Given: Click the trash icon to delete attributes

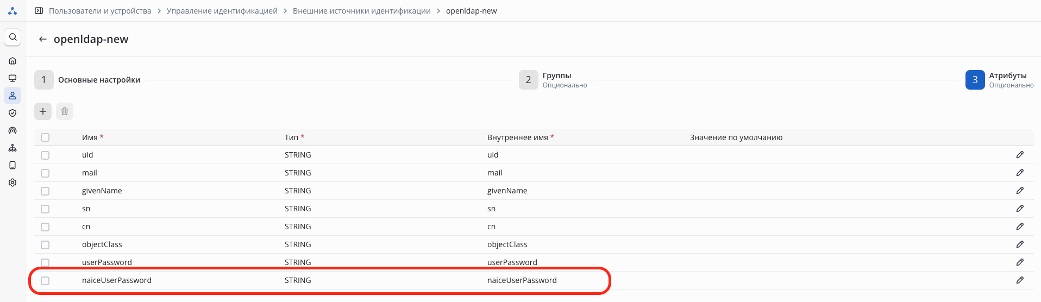Looking at the screenshot, I should tap(65, 111).
